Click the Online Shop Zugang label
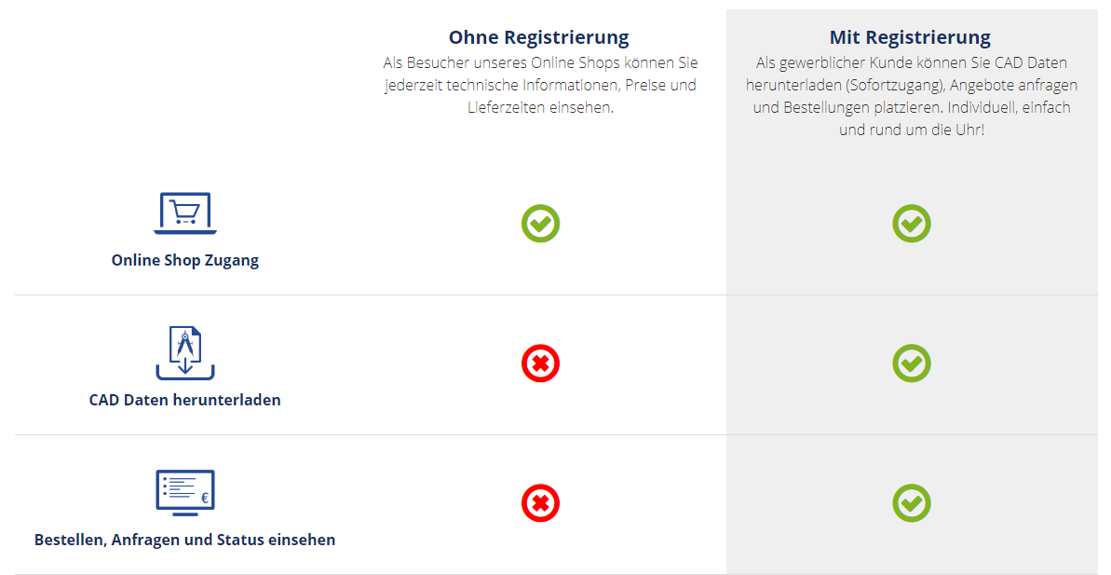 (x=184, y=260)
